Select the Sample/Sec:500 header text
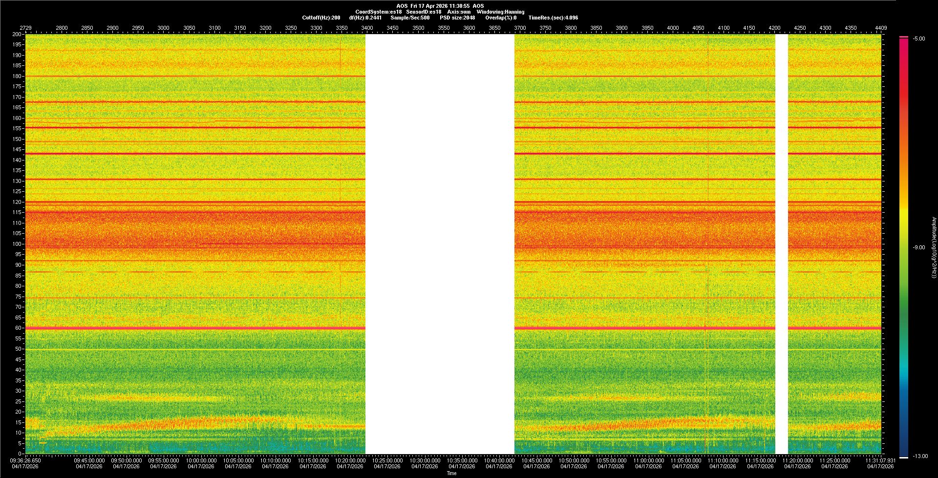The image size is (938, 478). pos(410,18)
